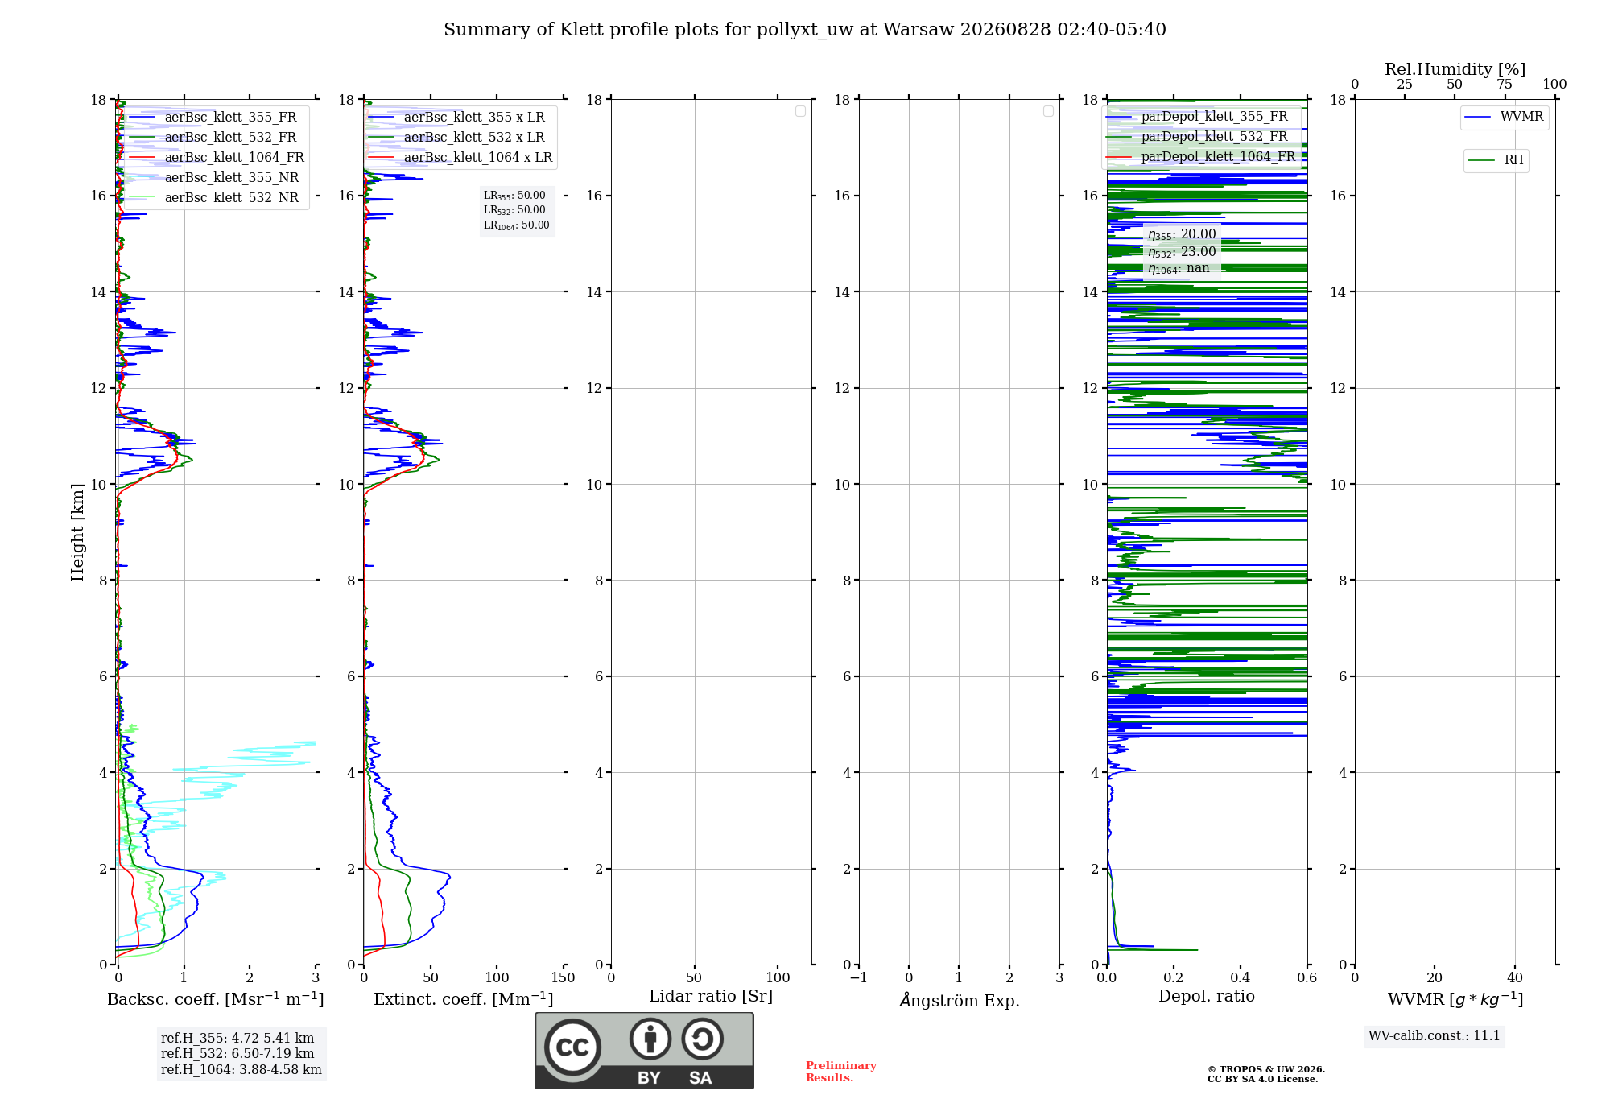Click the WVMR [g*kg⁻¹] axis label
This screenshot has height=1095, width=1610.
click(x=1455, y=1000)
